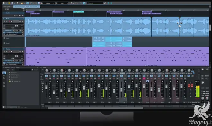Click the quantize Q icon
This screenshot has height=126, width=212.
[57, 3]
